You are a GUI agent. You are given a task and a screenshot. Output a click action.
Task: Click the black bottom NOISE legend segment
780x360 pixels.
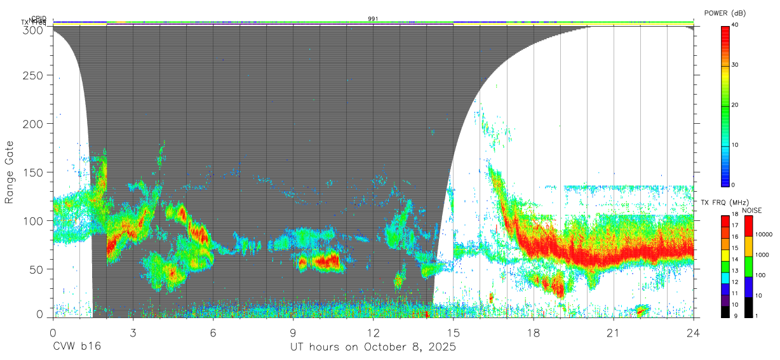click(x=749, y=307)
